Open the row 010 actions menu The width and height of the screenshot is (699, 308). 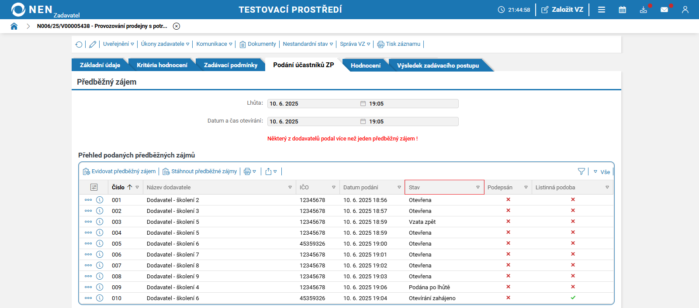coord(88,298)
